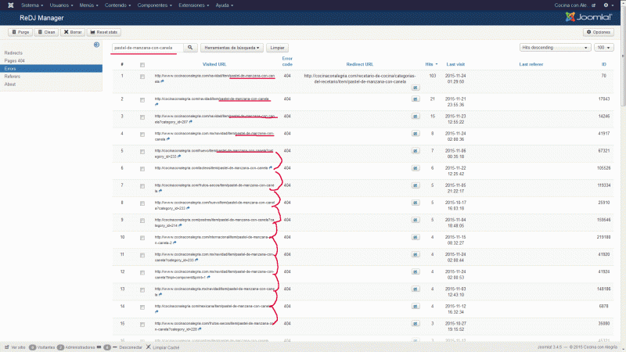
Task: Sort by Redirect URL column
Action: click(x=360, y=64)
